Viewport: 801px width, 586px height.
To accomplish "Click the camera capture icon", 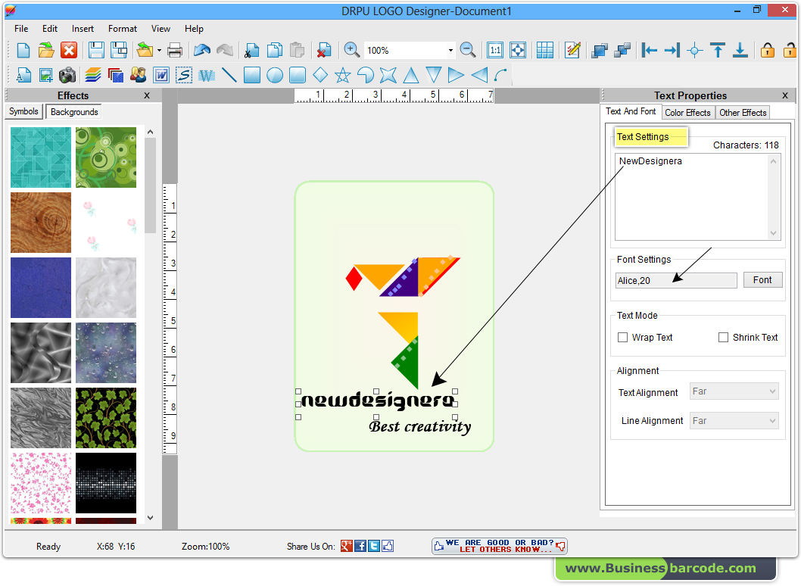I will pyautogui.click(x=67, y=75).
